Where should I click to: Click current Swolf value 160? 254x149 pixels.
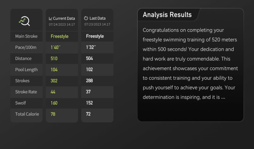click(x=54, y=103)
